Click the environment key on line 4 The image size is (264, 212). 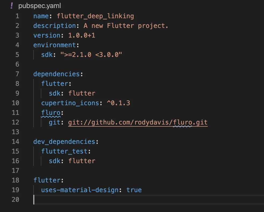pos(54,45)
